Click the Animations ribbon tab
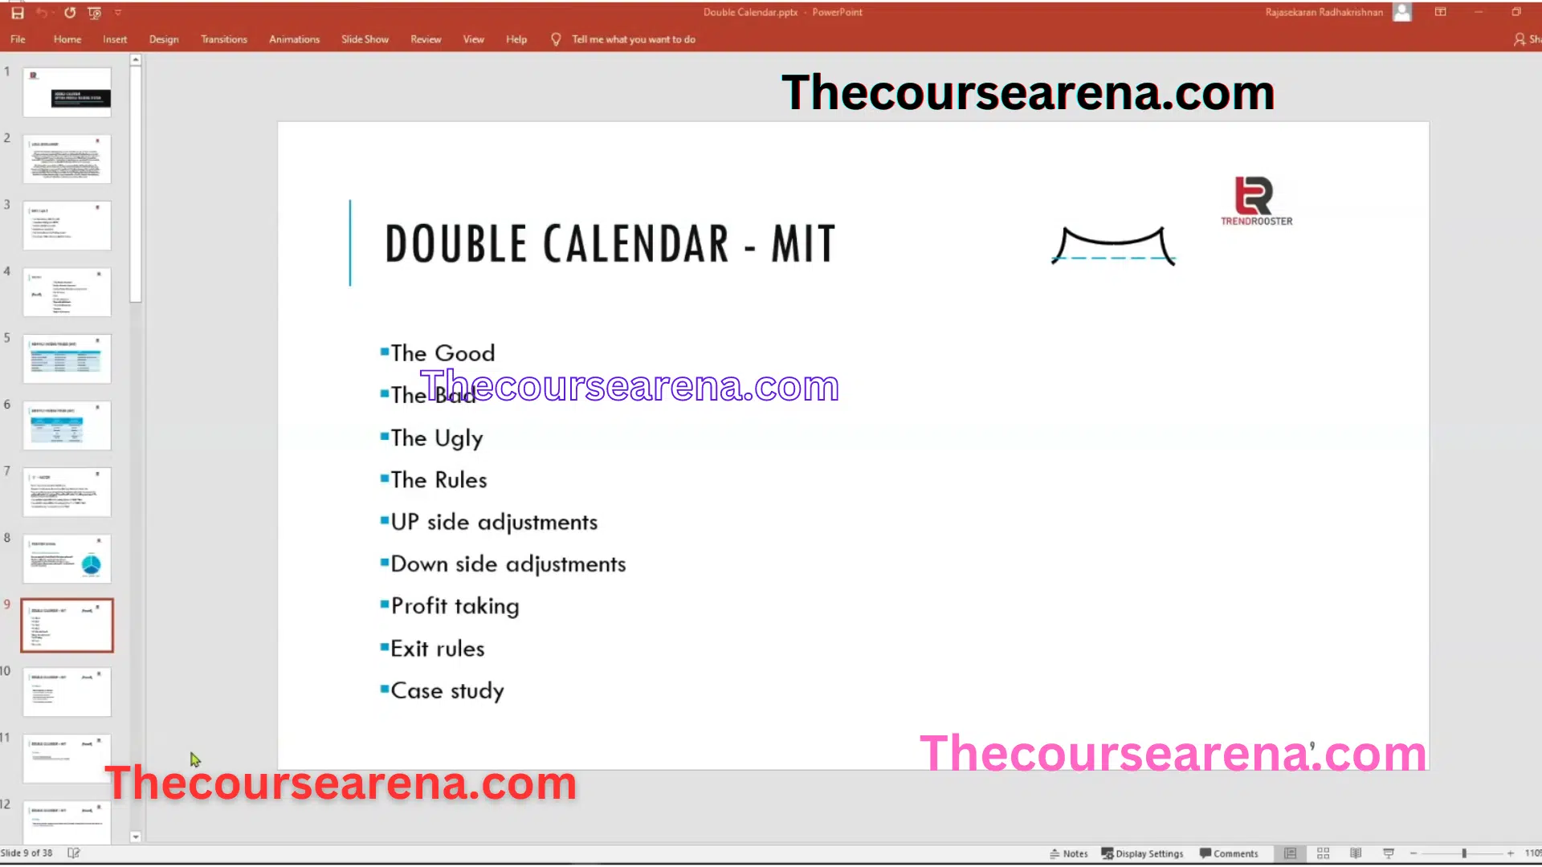 point(295,39)
